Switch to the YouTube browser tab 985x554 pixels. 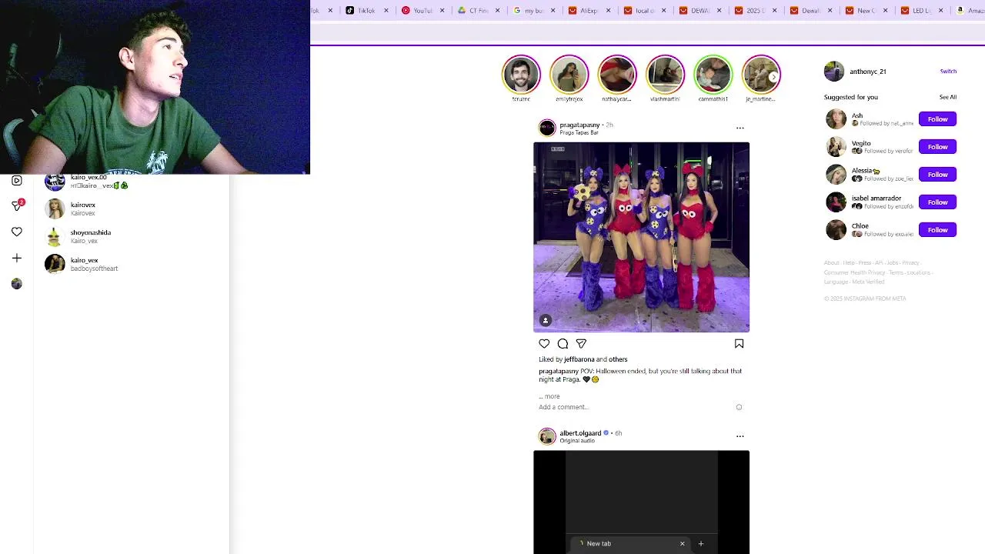[x=422, y=11]
